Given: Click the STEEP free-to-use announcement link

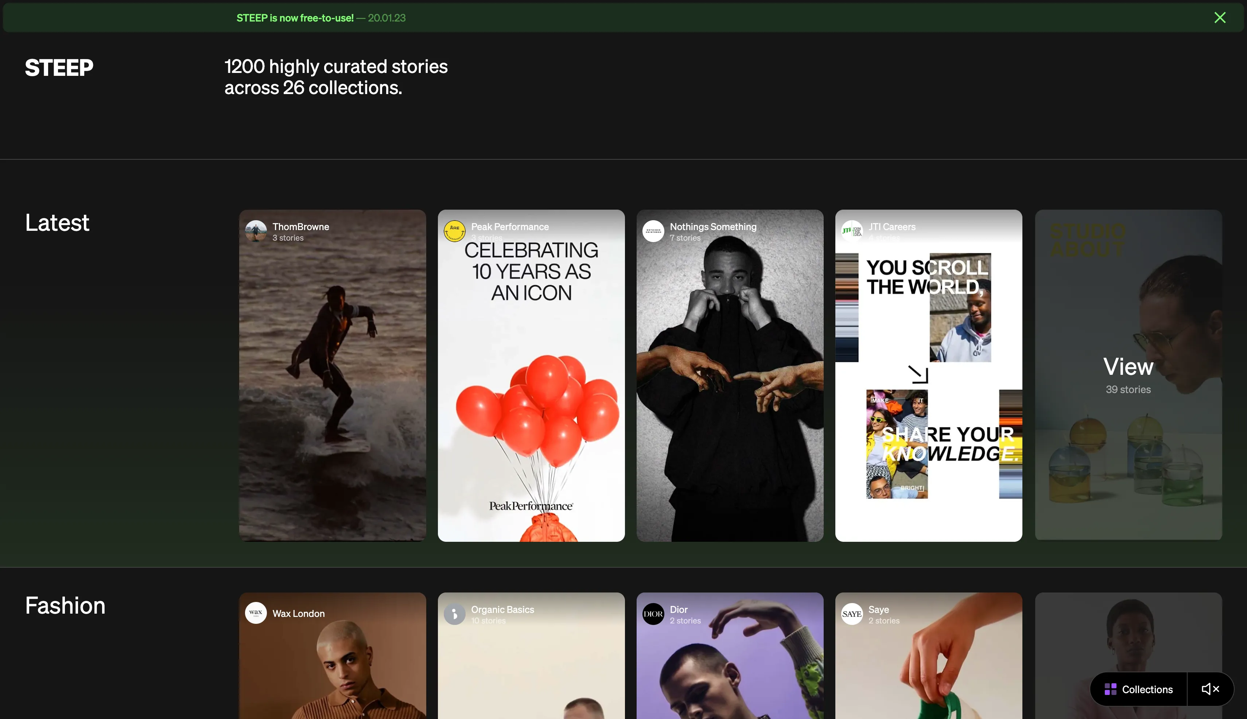Looking at the screenshot, I should [295, 18].
